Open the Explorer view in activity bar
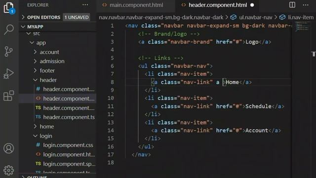 (9, 8)
